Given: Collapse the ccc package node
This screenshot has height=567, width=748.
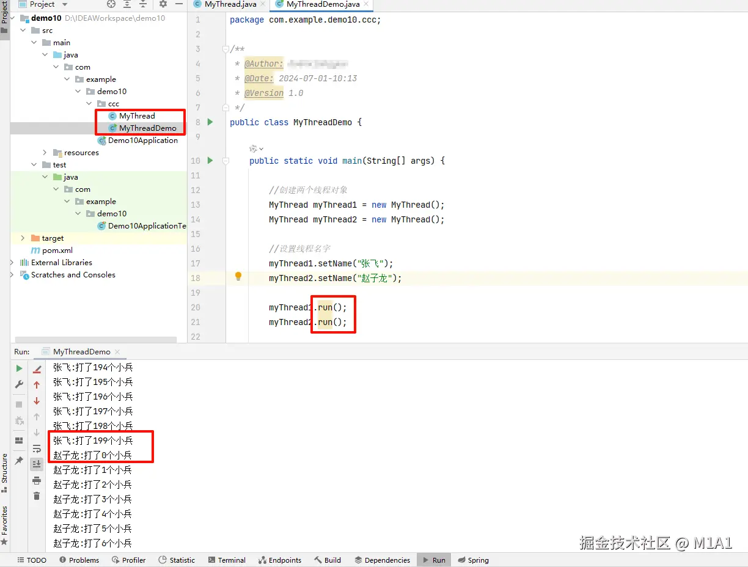Looking at the screenshot, I should coord(89,104).
